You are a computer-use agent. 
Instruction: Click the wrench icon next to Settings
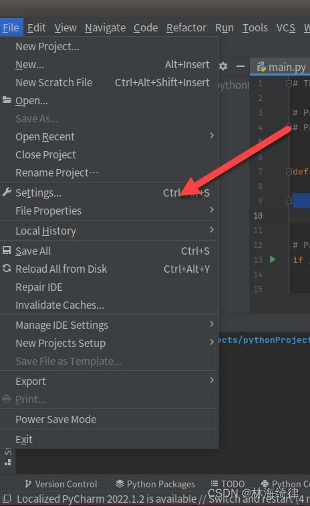click(x=7, y=193)
